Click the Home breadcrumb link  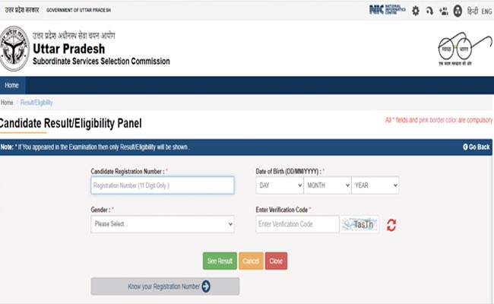(x=7, y=102)
